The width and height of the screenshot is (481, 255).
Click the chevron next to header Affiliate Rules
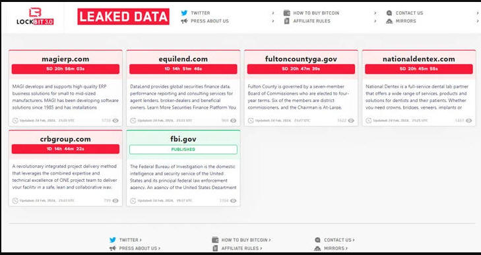375,21
